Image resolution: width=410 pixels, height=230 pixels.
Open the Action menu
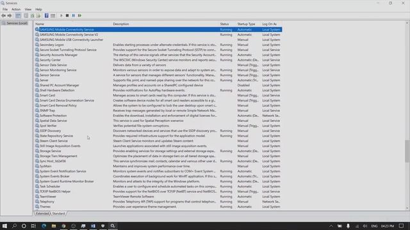[x=16, y=9]
